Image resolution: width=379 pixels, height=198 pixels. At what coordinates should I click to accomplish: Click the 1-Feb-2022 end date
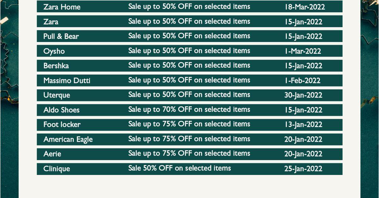(303, 81)
